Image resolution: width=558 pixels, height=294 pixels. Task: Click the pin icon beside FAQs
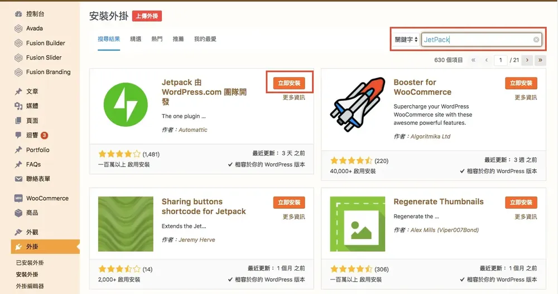coord(18,164)
